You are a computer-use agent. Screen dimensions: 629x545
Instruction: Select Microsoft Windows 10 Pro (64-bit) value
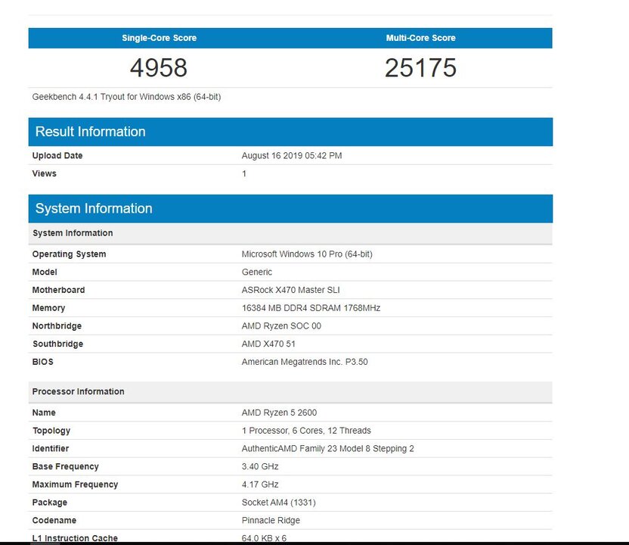pyautogui.click(x=307, y=254)
